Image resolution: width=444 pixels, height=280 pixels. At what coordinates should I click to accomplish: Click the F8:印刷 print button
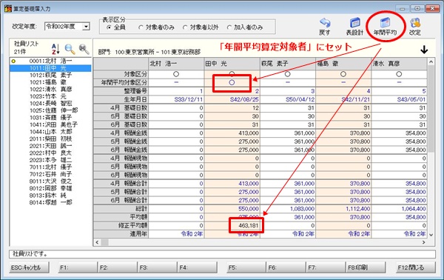[x=366, y=267]
